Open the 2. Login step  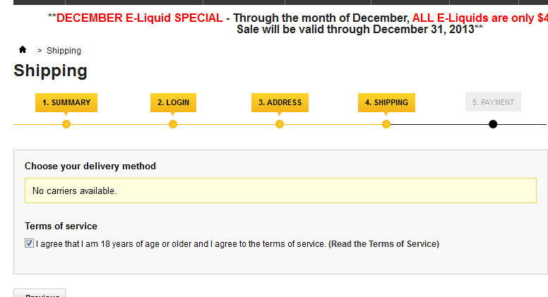[173, 102]
